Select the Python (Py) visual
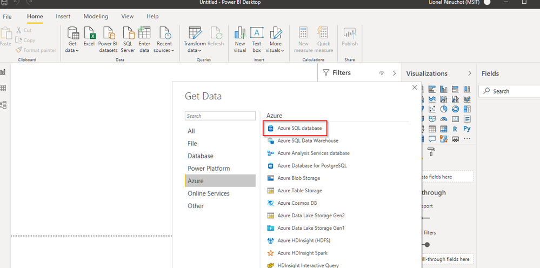 467,129
